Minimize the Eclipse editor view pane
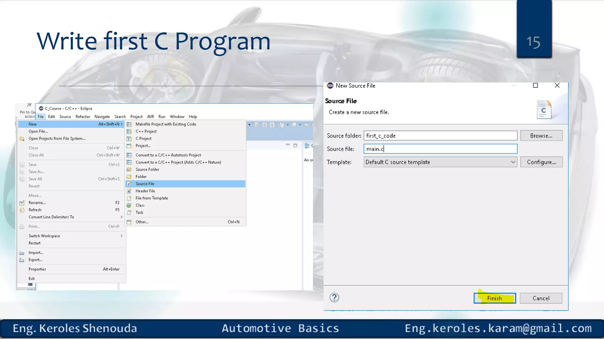The image size is (604, 339). 288,145
